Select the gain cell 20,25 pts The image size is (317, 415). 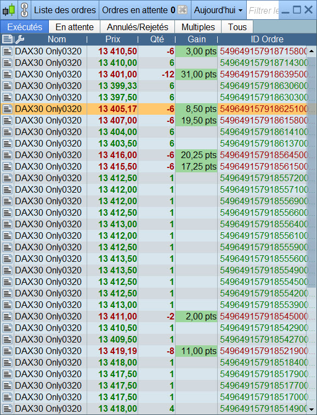point(196,155)
